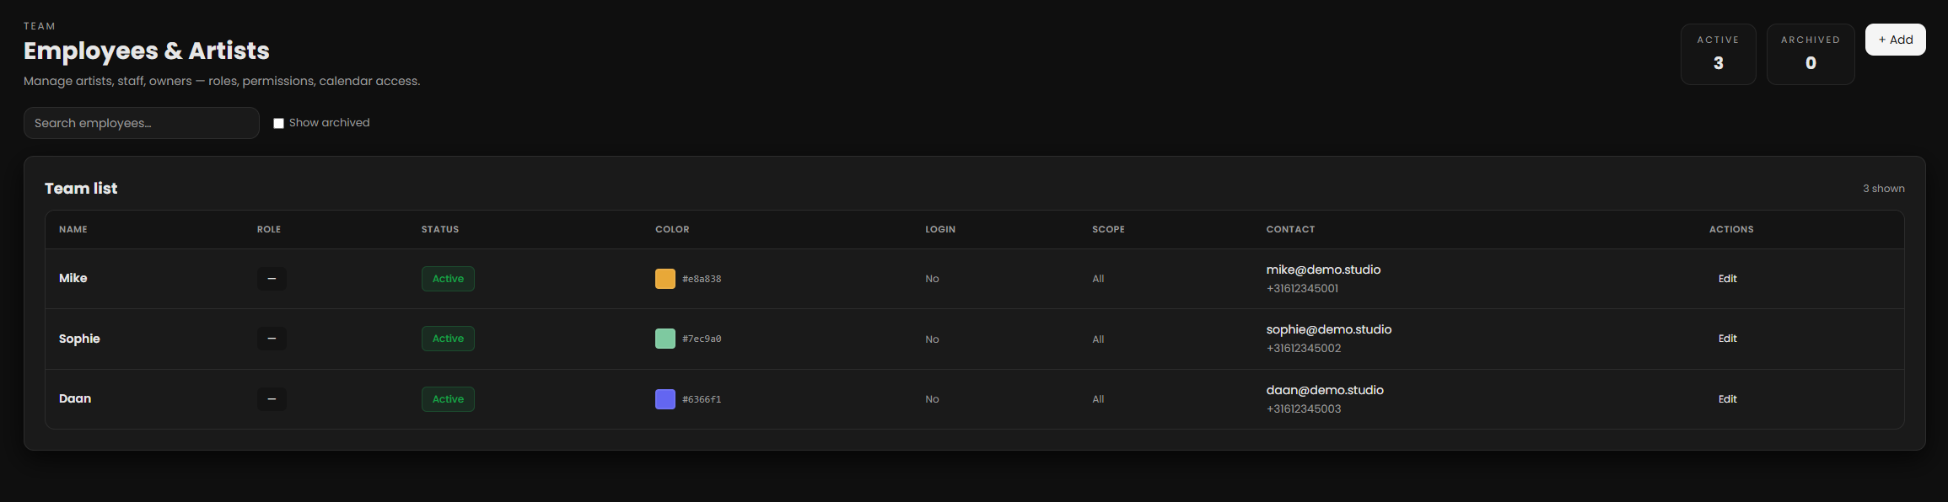Open Edit for Daan
Viewport: 1948px width, 502px height.
click(x=1727, y=399)
